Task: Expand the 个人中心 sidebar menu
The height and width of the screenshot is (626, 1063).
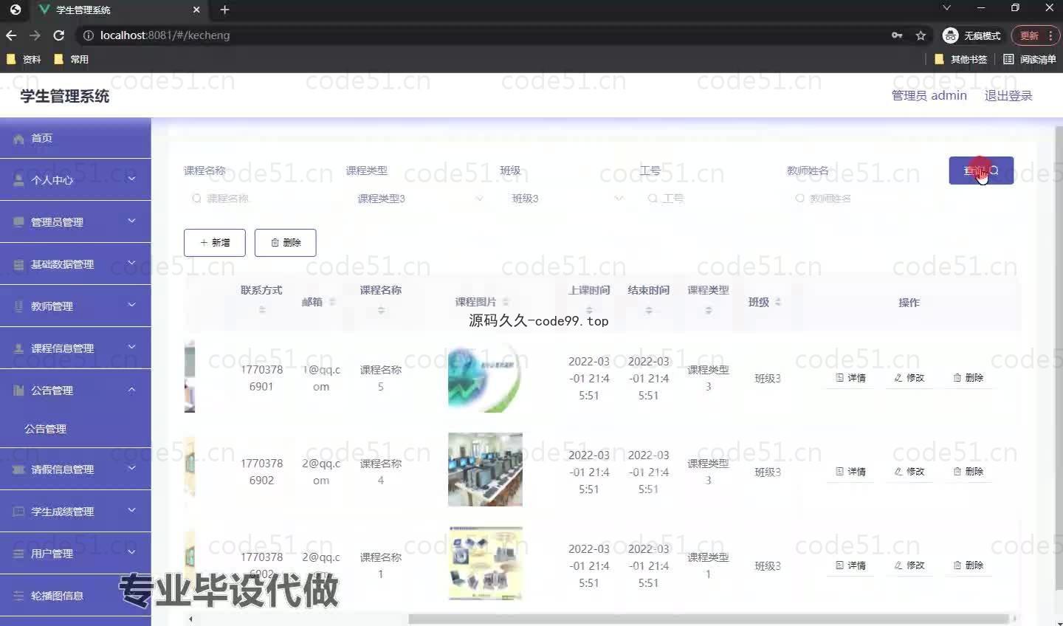Action: coord(75,179)
